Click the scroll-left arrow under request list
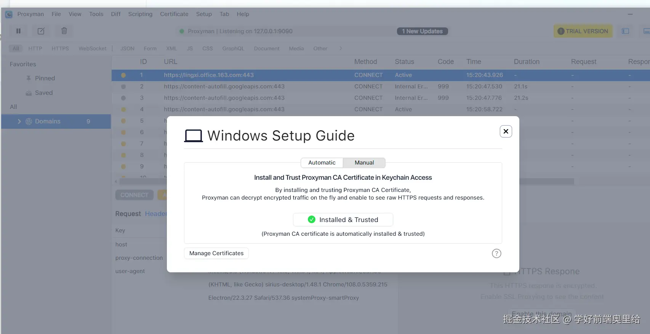The height and width of the screenshot is (334, 650). [x=116, y=182]
